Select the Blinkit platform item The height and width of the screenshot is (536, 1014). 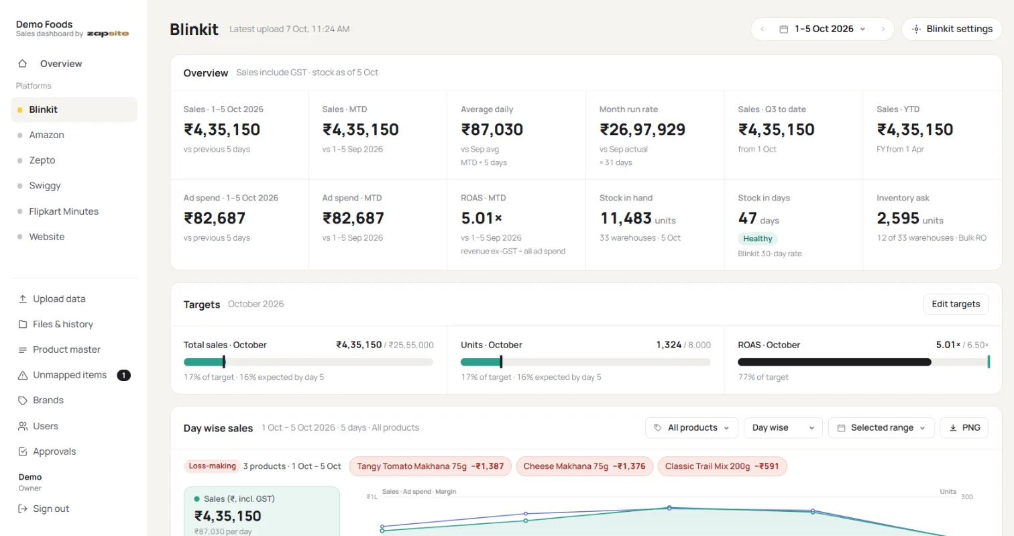click(74, 110)
